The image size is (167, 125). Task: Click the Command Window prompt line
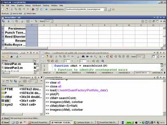coord(104,114)
